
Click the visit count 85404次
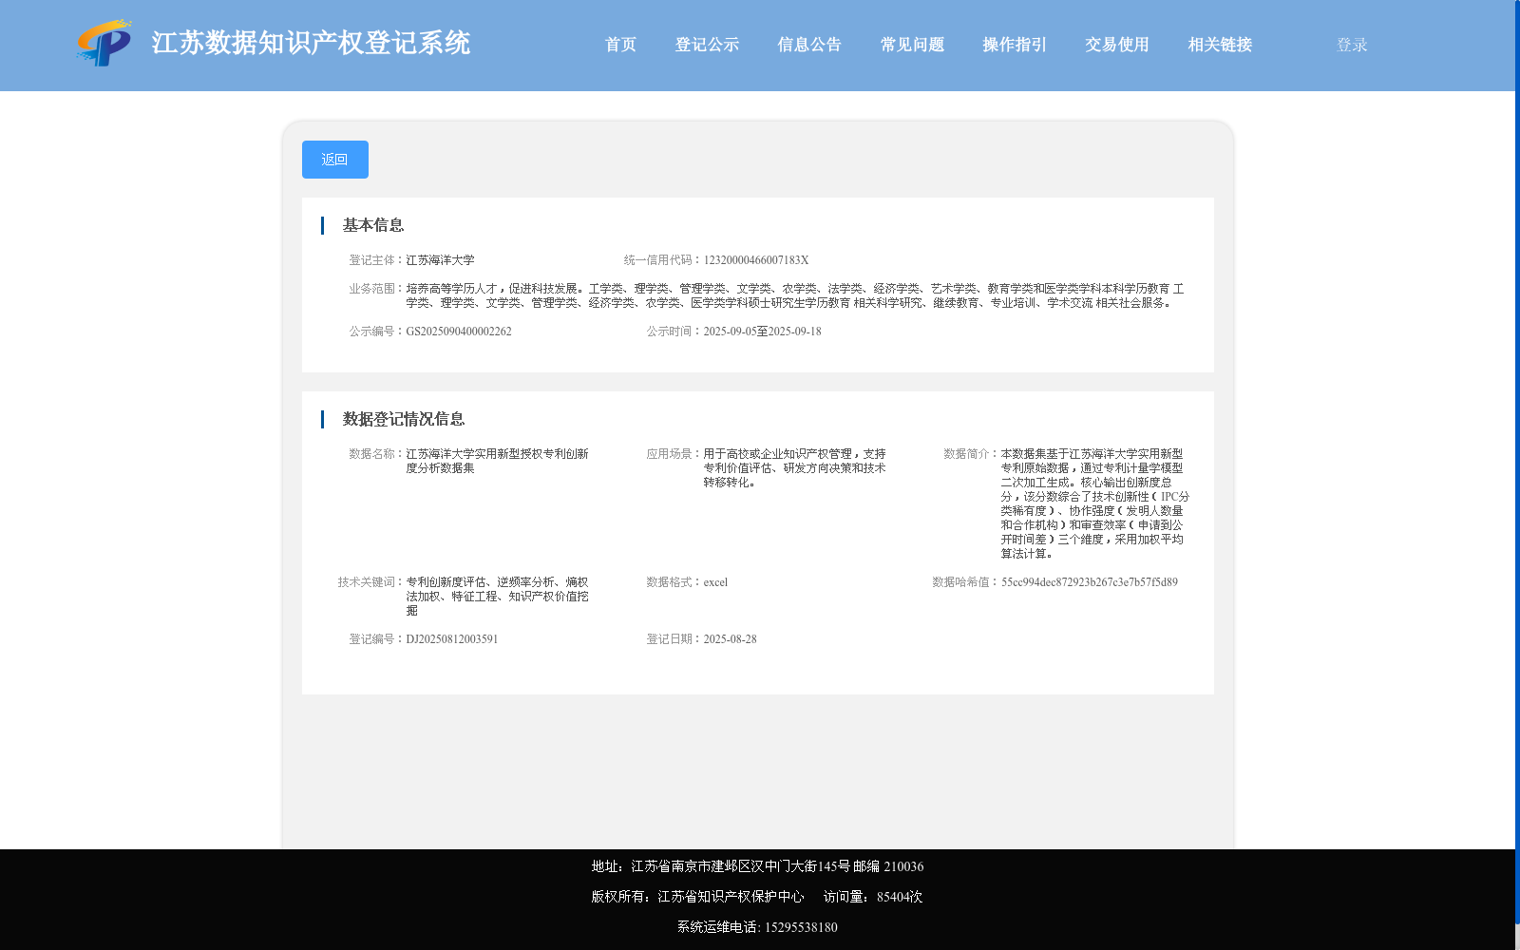[x=900, y=897]
